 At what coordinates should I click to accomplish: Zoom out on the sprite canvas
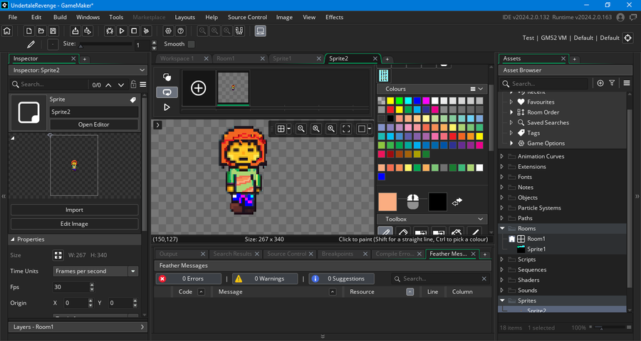click(301, 129)
